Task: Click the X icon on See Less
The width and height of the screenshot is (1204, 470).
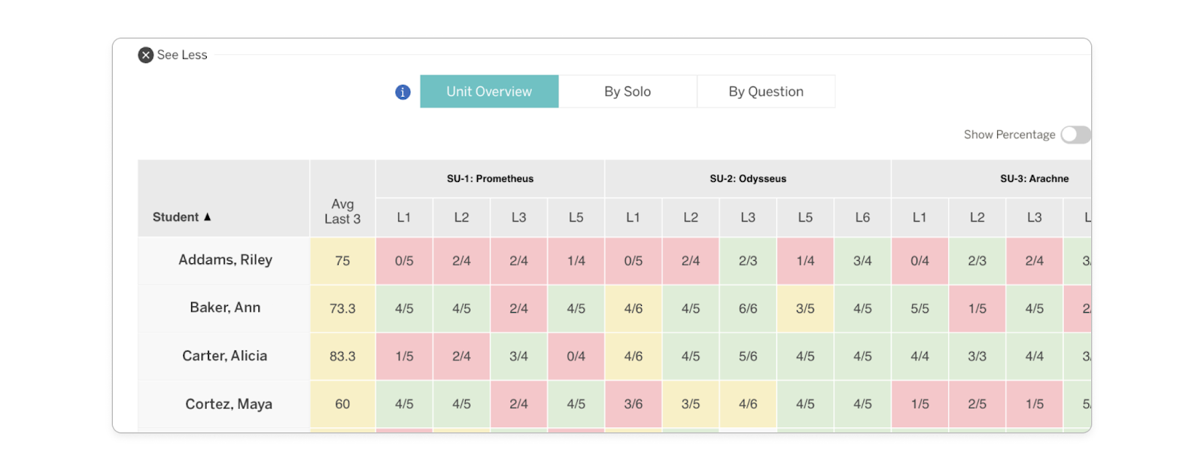Action: point(145,54)
